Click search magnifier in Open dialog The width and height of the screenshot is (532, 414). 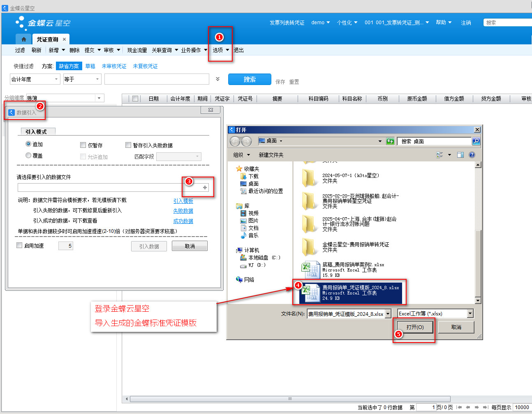pyautogui.click(x=476, y=141)
